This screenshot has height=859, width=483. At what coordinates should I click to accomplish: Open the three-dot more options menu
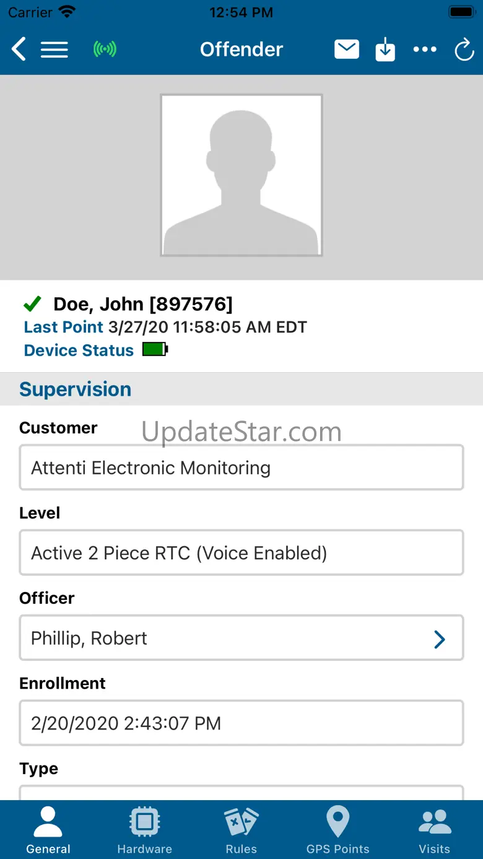[425, 50]
